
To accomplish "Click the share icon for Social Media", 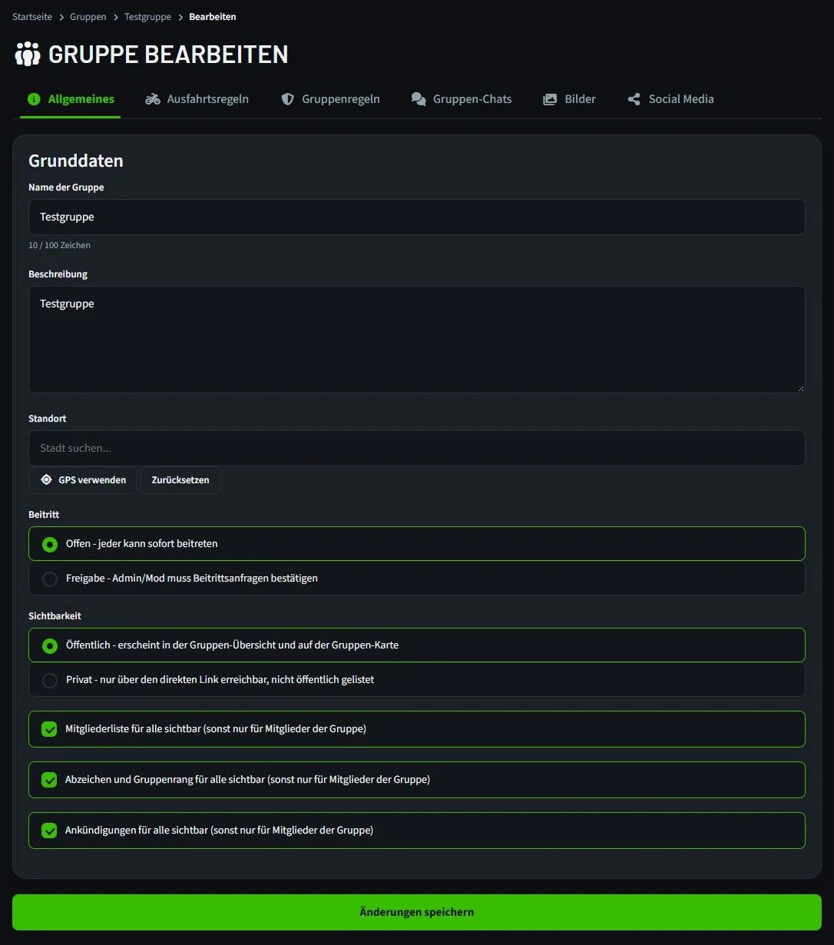I will 634,99.
